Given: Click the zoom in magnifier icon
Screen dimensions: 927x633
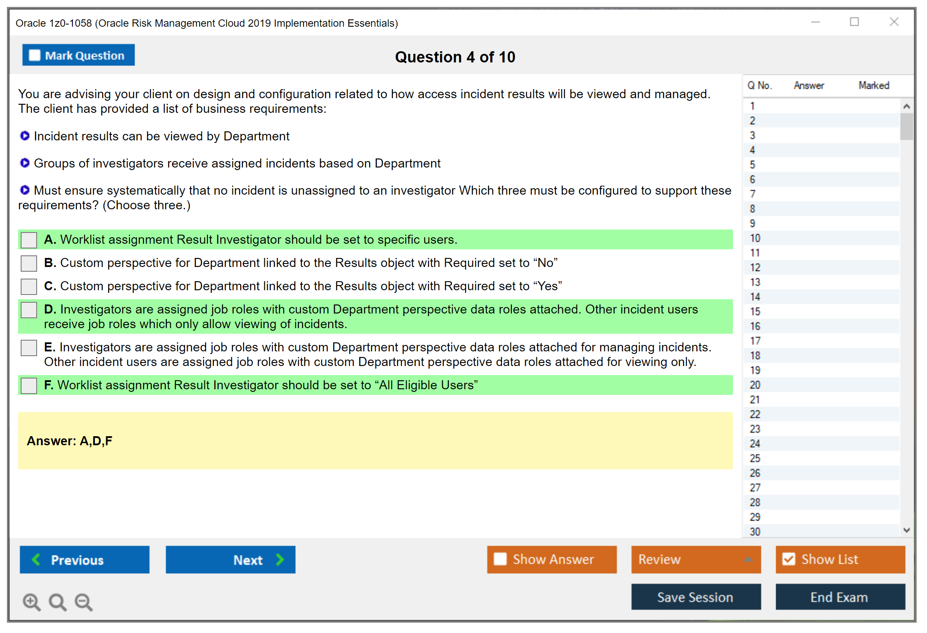Looking at the screenshot, I should click(x=31, y=602).
